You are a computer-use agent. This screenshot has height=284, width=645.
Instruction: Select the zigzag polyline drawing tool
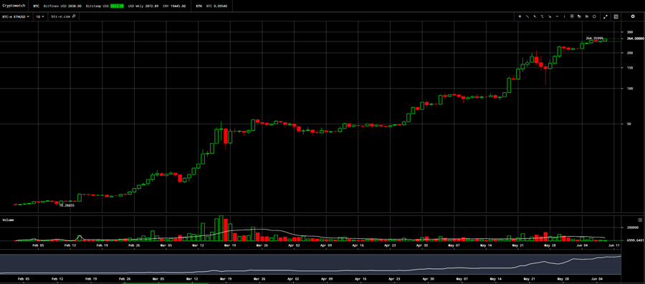pos(543,16)
